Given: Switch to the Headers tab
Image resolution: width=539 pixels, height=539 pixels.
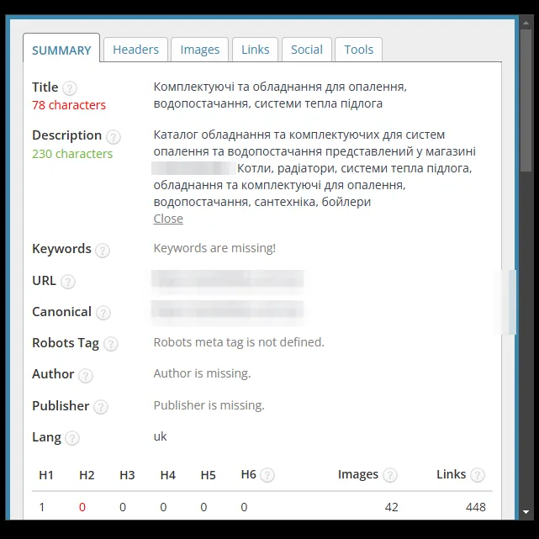Looking at the screenshot, I should click(x=135, y=50).
